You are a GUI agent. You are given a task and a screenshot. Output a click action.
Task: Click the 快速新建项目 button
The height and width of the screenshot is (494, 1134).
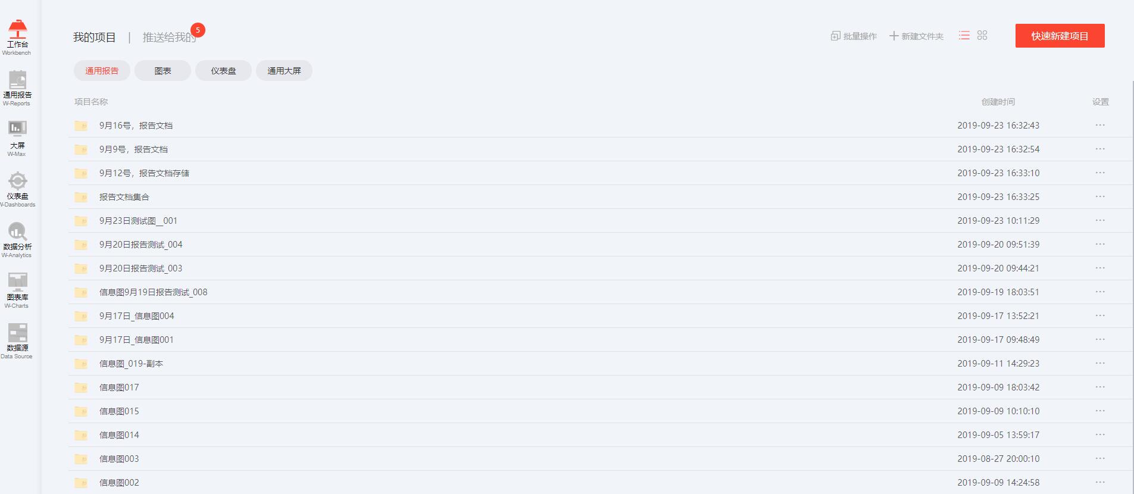click(1060, 36)
